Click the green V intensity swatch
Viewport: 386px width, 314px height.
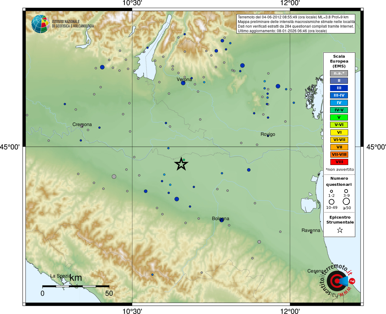[x=339, y=117]
